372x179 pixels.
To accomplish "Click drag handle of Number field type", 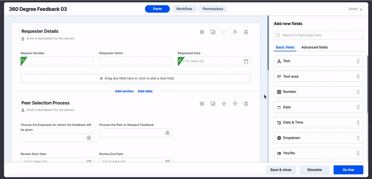I will click(x=358, y=92).
